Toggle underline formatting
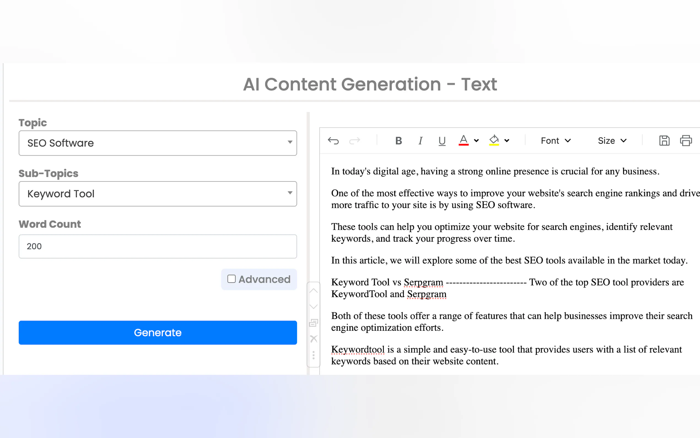The width and height of the screenshot is (700, 438). (441, 141)
